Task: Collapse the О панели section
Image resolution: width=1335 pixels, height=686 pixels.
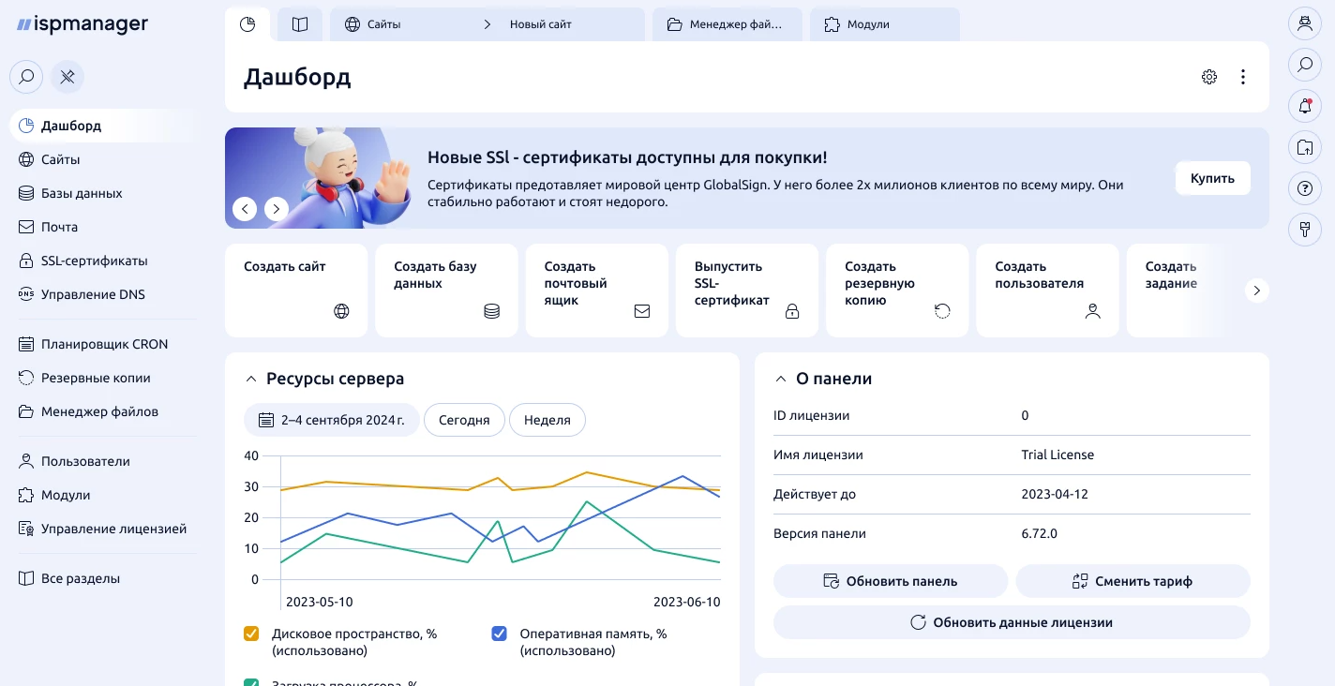Action: point(780,380)
